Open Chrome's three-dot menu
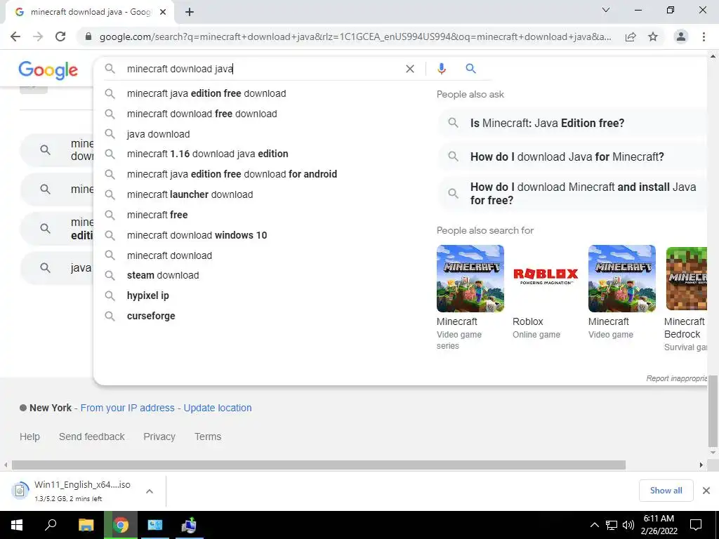This screenshot has width=719, height=539. (704, 36)
